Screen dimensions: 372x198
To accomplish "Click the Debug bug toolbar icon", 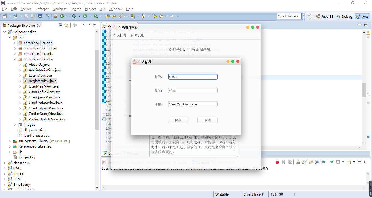I will coord(74,16).
